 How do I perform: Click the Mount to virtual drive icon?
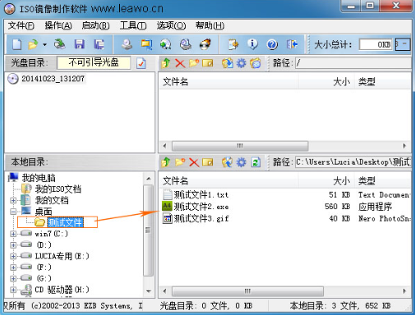click(166, 44)
